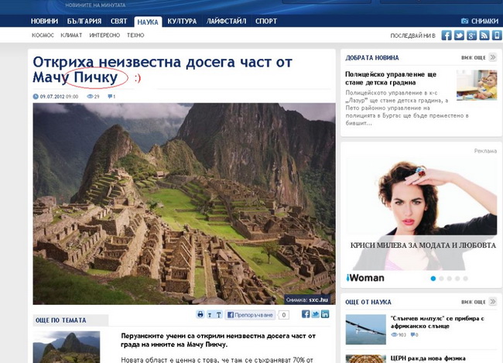Select the third carousel dot in the iWoman ad
This screenshot has width=503, height=363.
tap(450, 279)
